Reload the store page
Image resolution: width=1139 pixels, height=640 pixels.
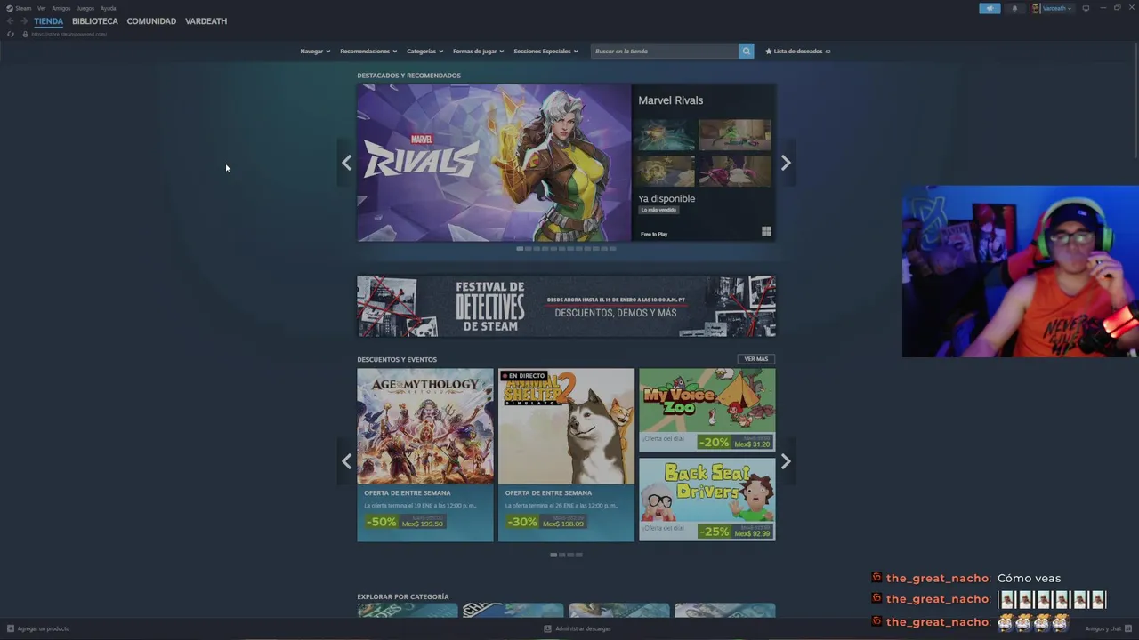[x=11, y=34]
